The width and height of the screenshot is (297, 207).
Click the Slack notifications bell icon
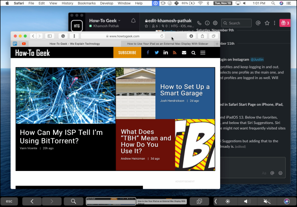[x=133, y=21]
